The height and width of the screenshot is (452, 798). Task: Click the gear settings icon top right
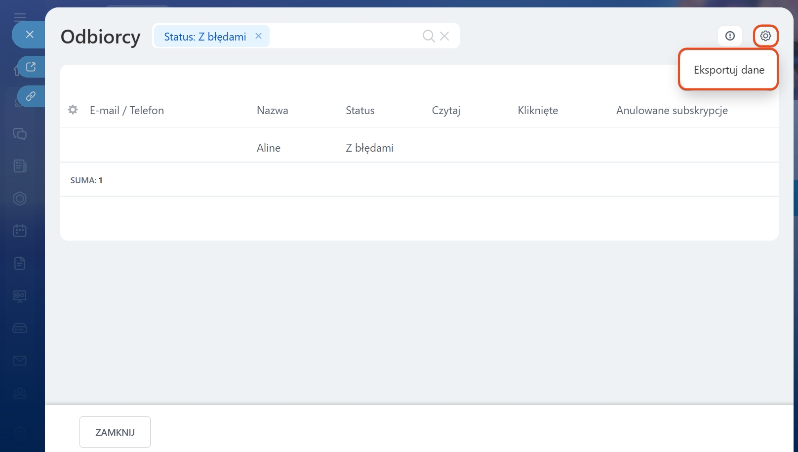(x=765, y=36)
